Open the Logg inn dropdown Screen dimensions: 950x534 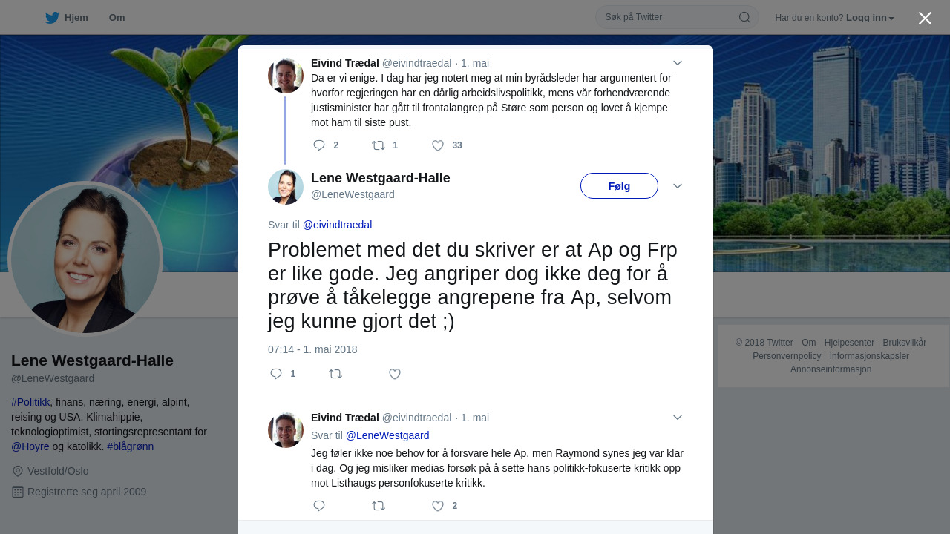[x=870, y=18]
